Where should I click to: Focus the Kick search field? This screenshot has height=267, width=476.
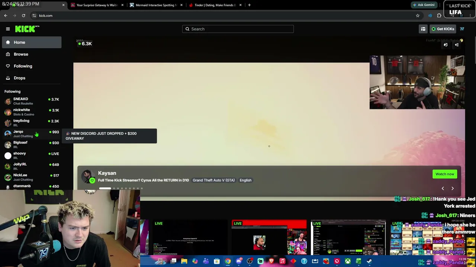tap(238, 29)
